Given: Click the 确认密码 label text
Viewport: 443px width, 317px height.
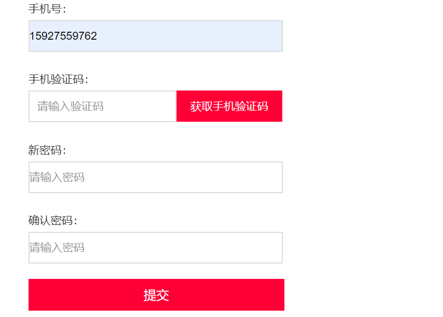Looking at the screenshot, I should pos(53,221).
